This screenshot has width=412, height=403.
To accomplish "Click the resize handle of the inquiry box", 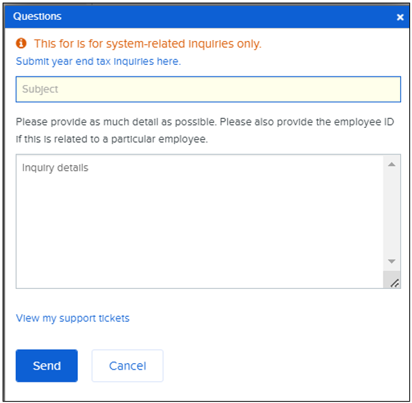I will (394, 282).
